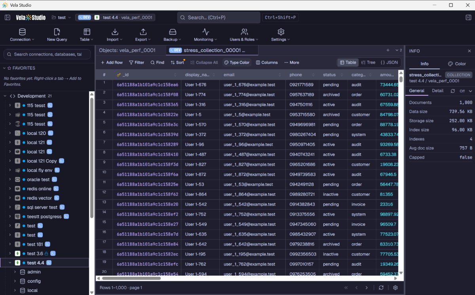This screenshot has width=475, height=295.
Task: Click Collapse All in grid toolbar
Action: coord(204,62)
